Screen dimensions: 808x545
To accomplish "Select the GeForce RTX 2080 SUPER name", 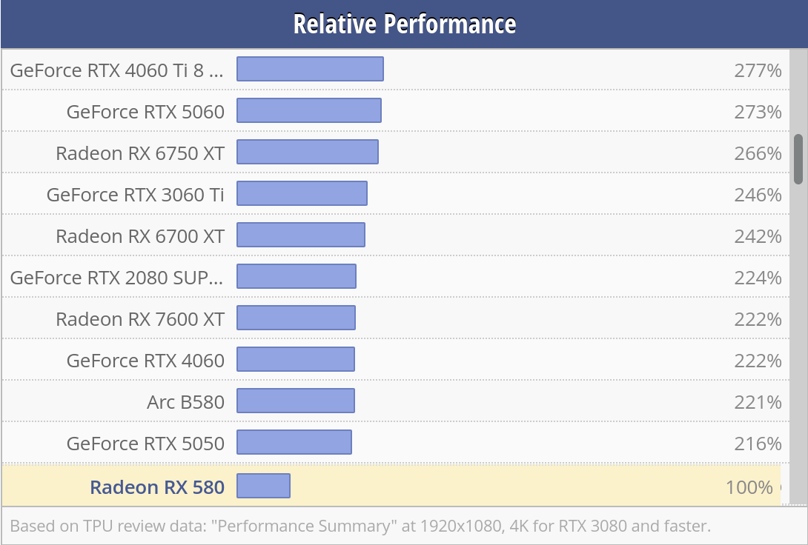I will pyautogui.click(x=116, y=278).
